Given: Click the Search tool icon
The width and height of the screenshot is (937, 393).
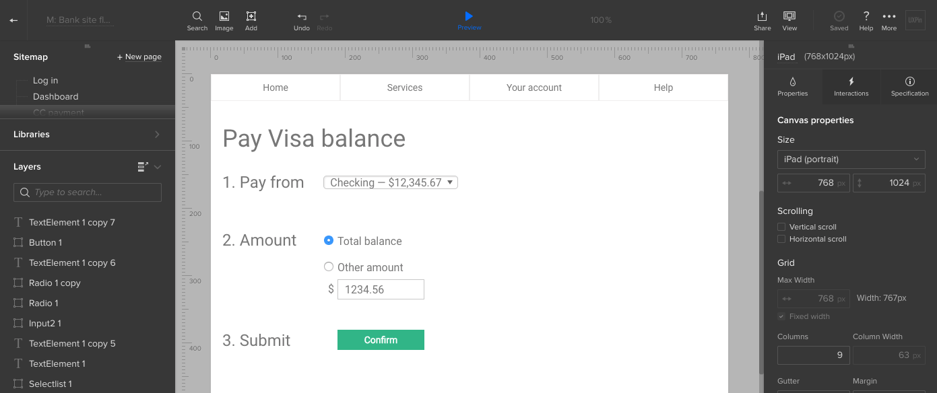Looking at the screenshot, I should pos(197,16).
